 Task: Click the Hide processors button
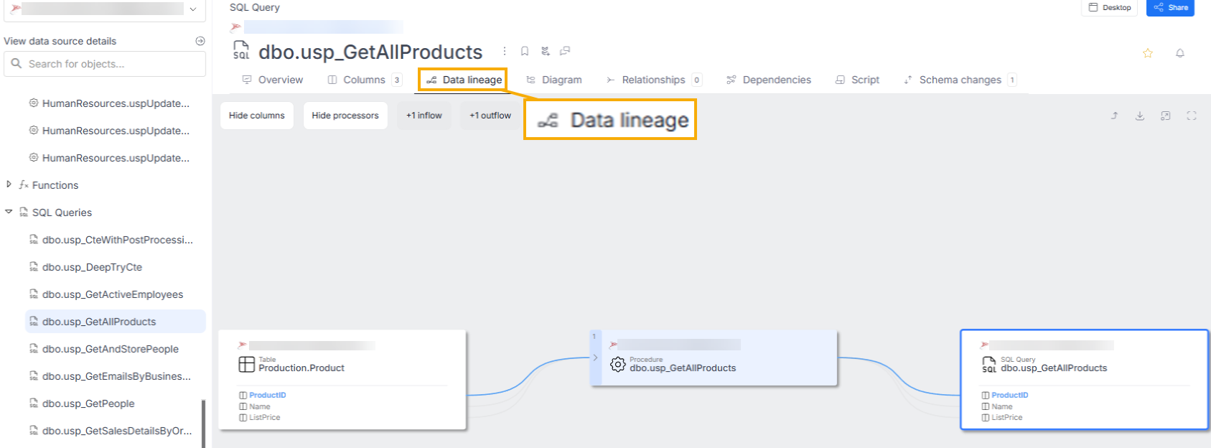pos(345,116)
